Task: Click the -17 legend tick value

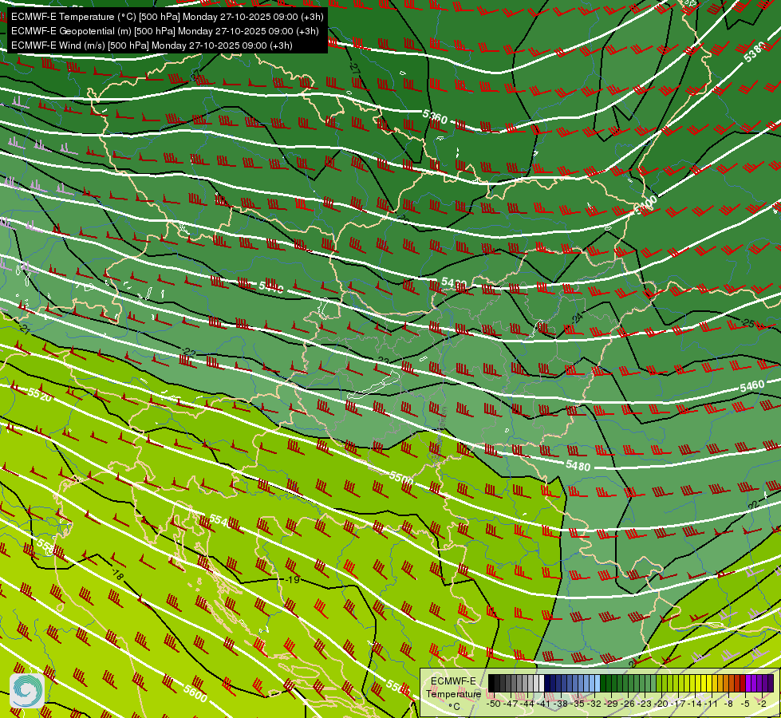Action: point(678,704)
